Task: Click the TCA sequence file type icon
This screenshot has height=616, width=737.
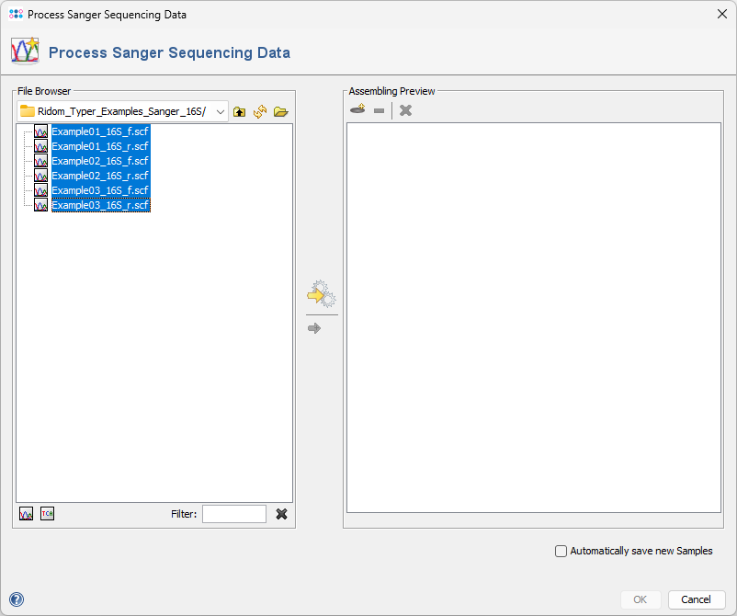Action: (46, 513)
